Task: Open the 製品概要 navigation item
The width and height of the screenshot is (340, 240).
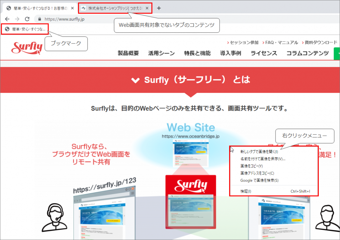Action: pos(128,53)
